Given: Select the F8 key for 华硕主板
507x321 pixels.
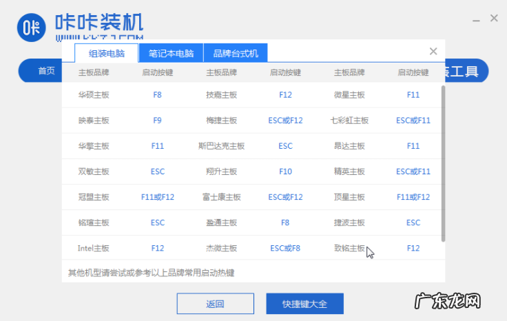Looking at the screenshot, I should tap(158, 95).
